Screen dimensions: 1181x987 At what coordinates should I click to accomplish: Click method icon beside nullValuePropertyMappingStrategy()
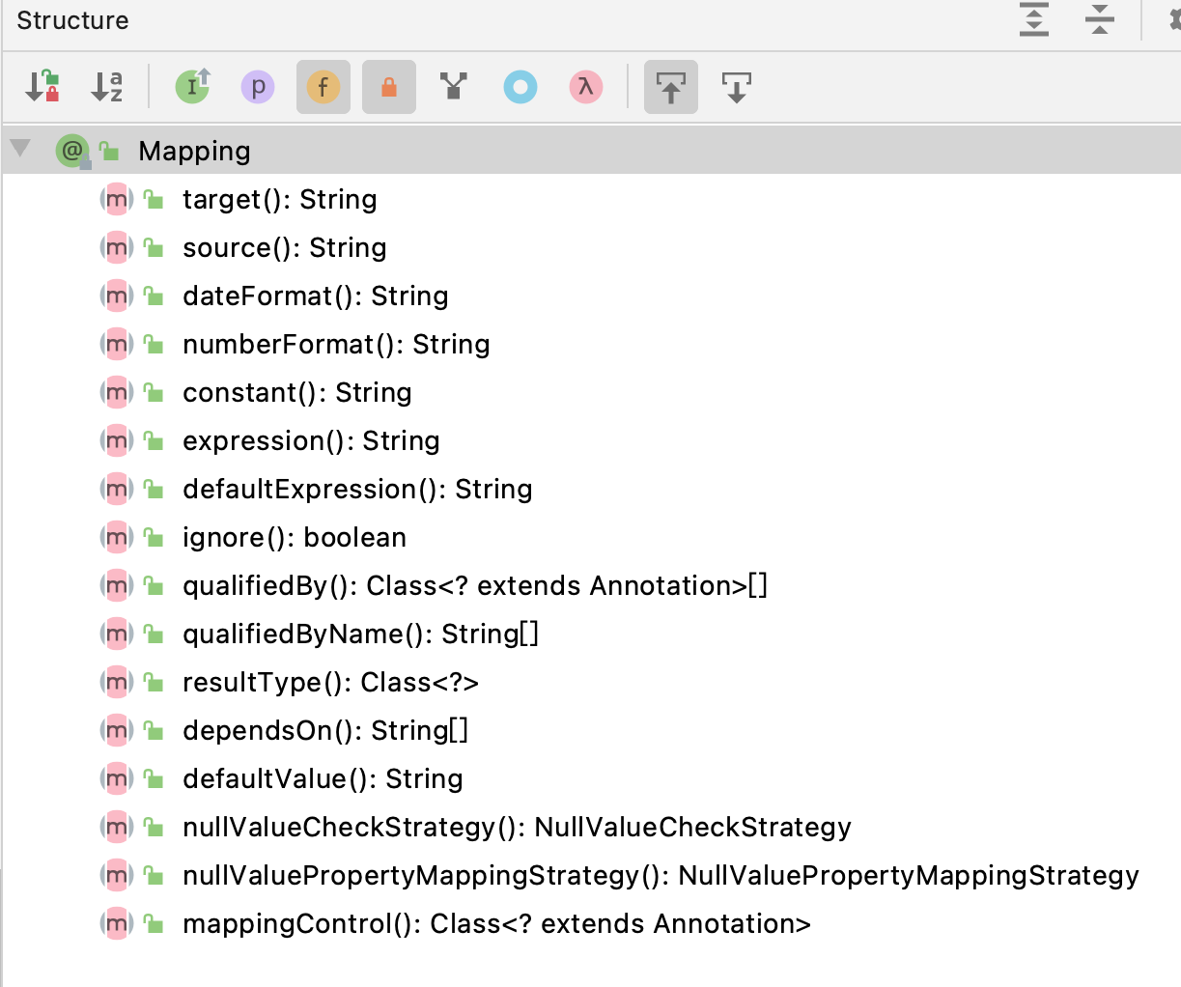117,876
